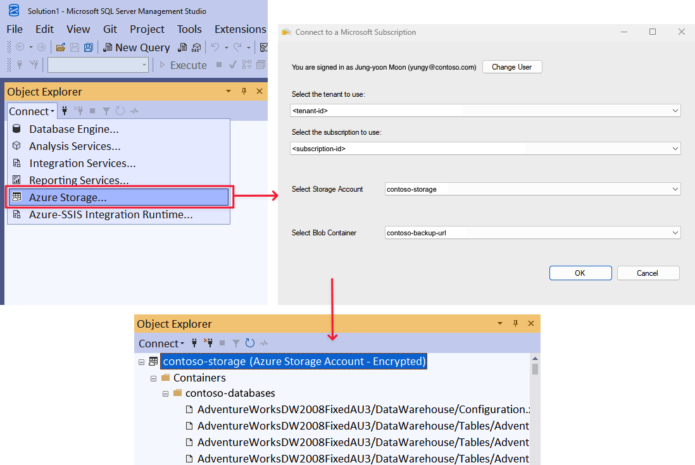Image resolution: width=695 pixels, height=465 pixels.
Task: Click the Filter icon in Object Explorer
Action: (106, 111)
